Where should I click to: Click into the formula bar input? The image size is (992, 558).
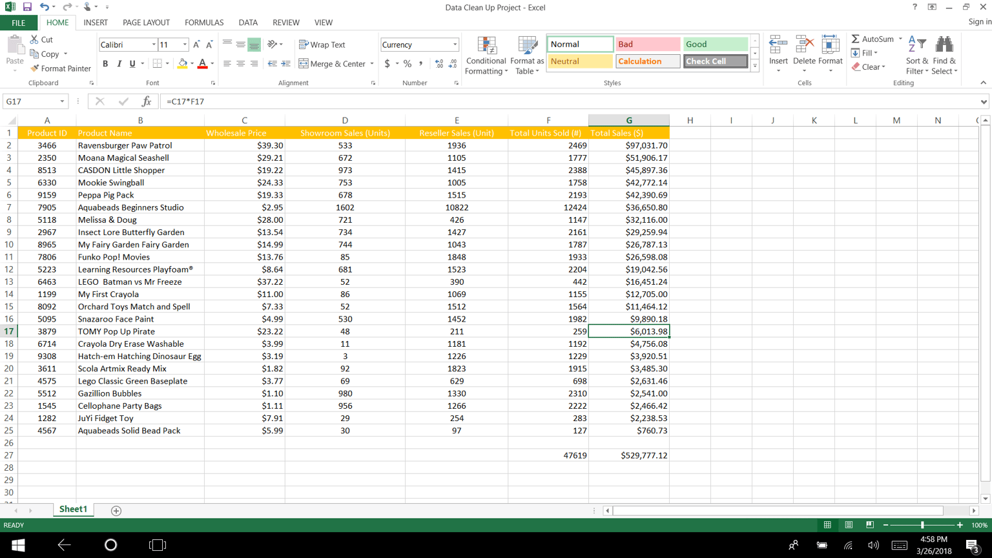click(569, 101)
